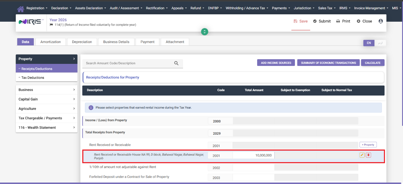Open the Assets Declaration menu
This screenshot has width=403, height=184.
[x=90, y=8]
